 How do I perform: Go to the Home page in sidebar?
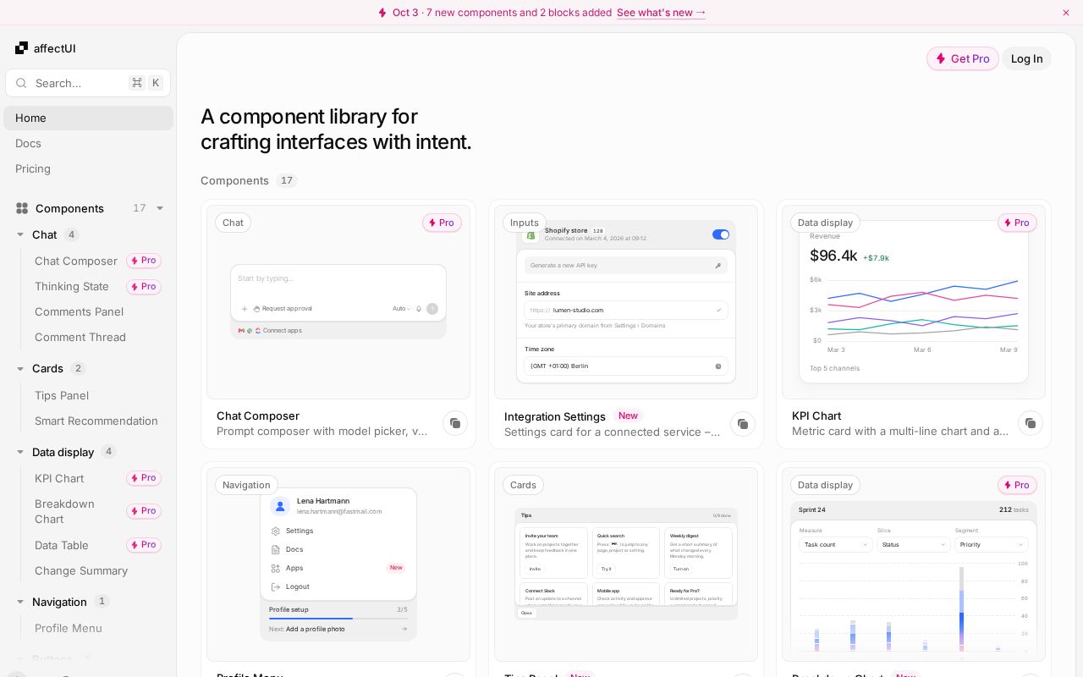88,118
